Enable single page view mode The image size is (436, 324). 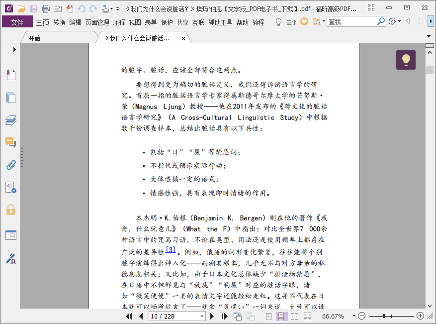(268, 316)
